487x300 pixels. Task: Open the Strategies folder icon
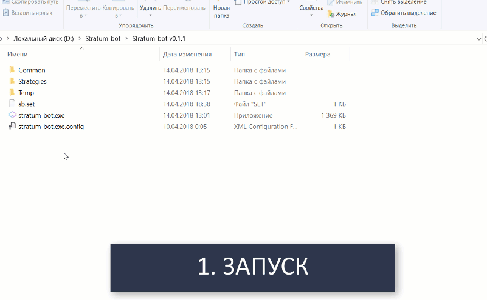coord(12,81)
